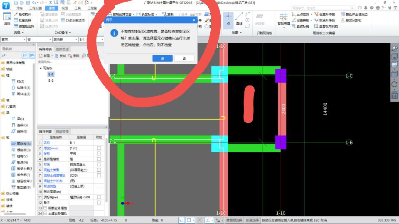
Task: Click the 选择 (Select) tool icon
Action: click(7, 19)
